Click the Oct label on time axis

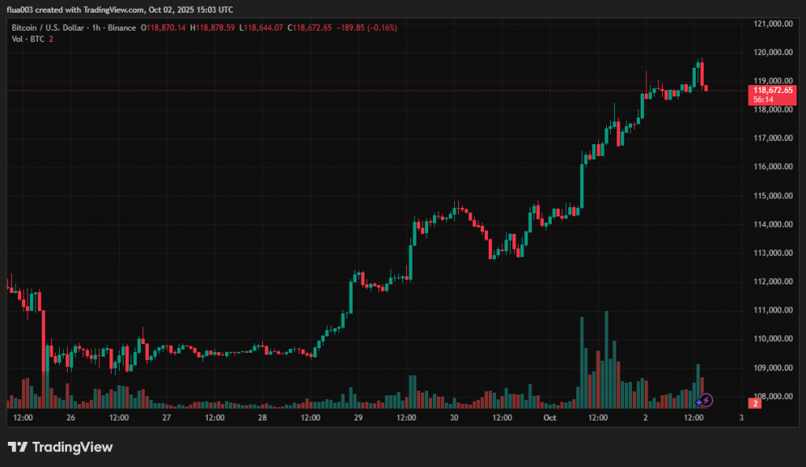pyautogui.click(x=549, y=417)
